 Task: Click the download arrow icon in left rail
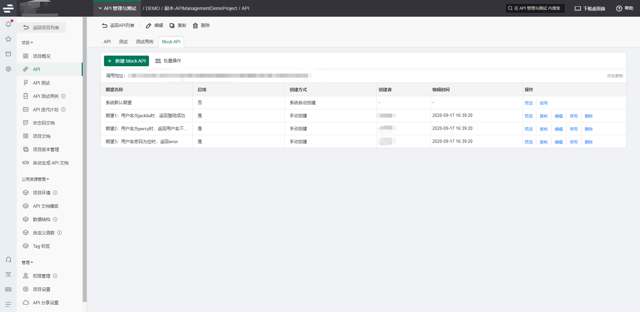tap(8, 274)
